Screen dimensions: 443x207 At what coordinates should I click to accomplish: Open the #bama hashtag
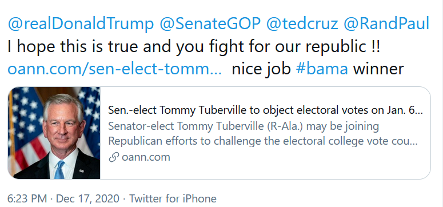pyautogui.click(x=322, y=69)
